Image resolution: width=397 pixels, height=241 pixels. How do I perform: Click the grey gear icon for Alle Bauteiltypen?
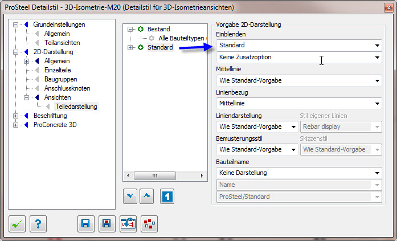152,38
